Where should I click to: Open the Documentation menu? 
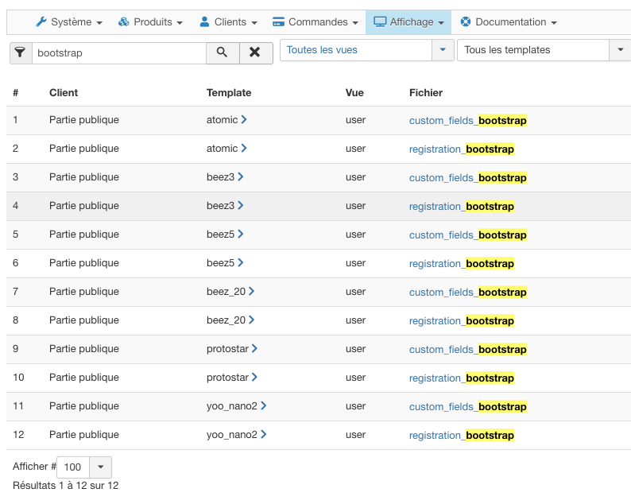pyautogui.click(x=509, y=22)
